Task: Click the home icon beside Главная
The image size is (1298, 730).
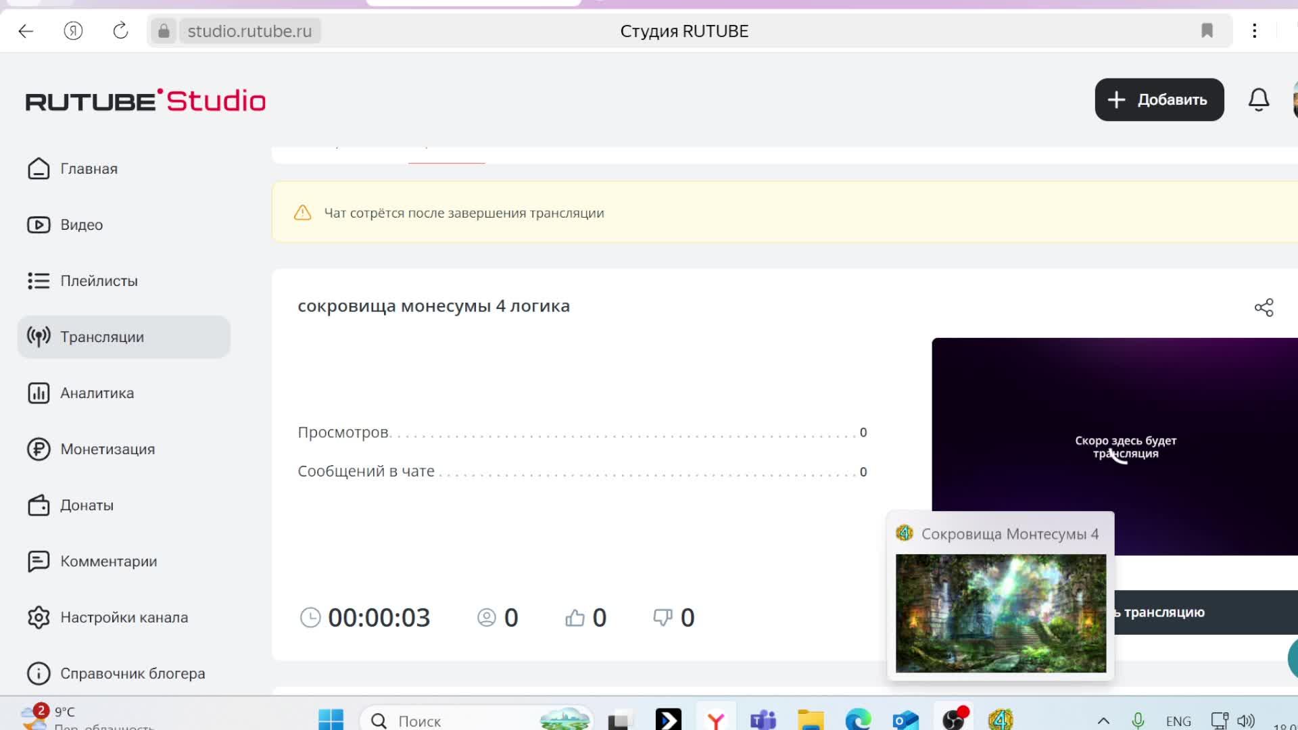Action: (x=39, y=169)
